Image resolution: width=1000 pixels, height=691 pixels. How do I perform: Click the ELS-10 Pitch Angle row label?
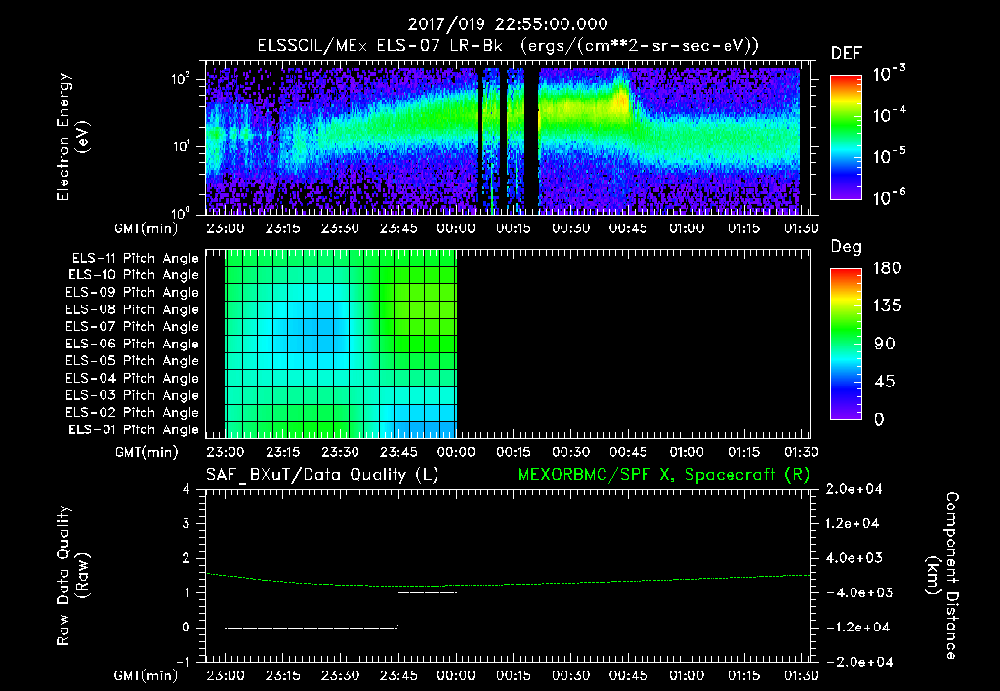(134, 275)
